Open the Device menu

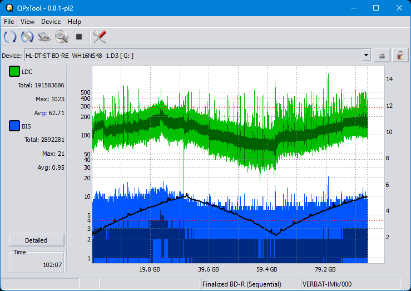(51, 22)
